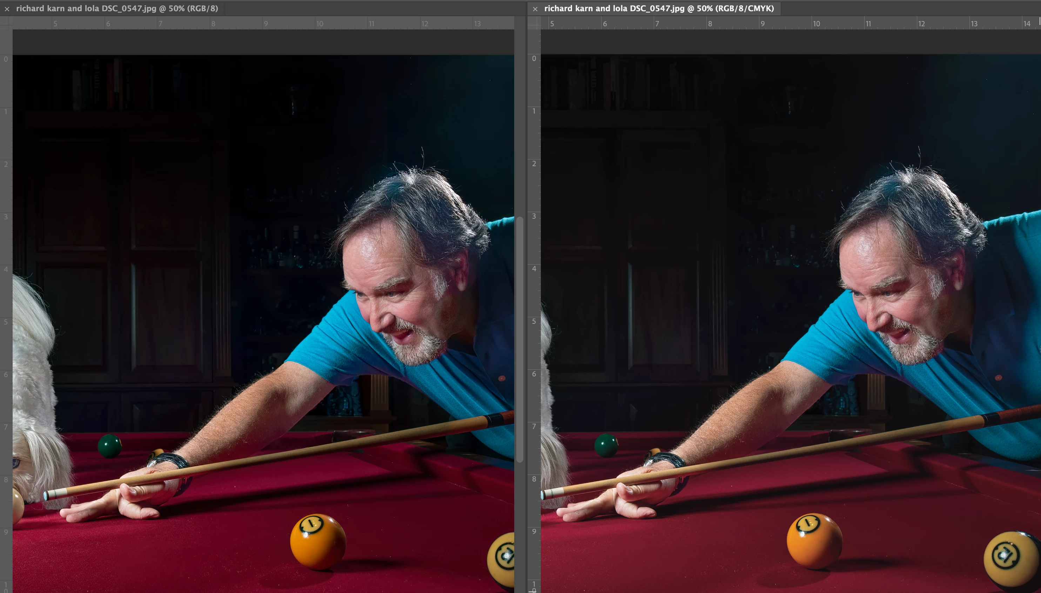Screen dimensions: 1041x593
Task: Select the RGB/8/CMYK document tab title
Action: [x=659, y=8]
